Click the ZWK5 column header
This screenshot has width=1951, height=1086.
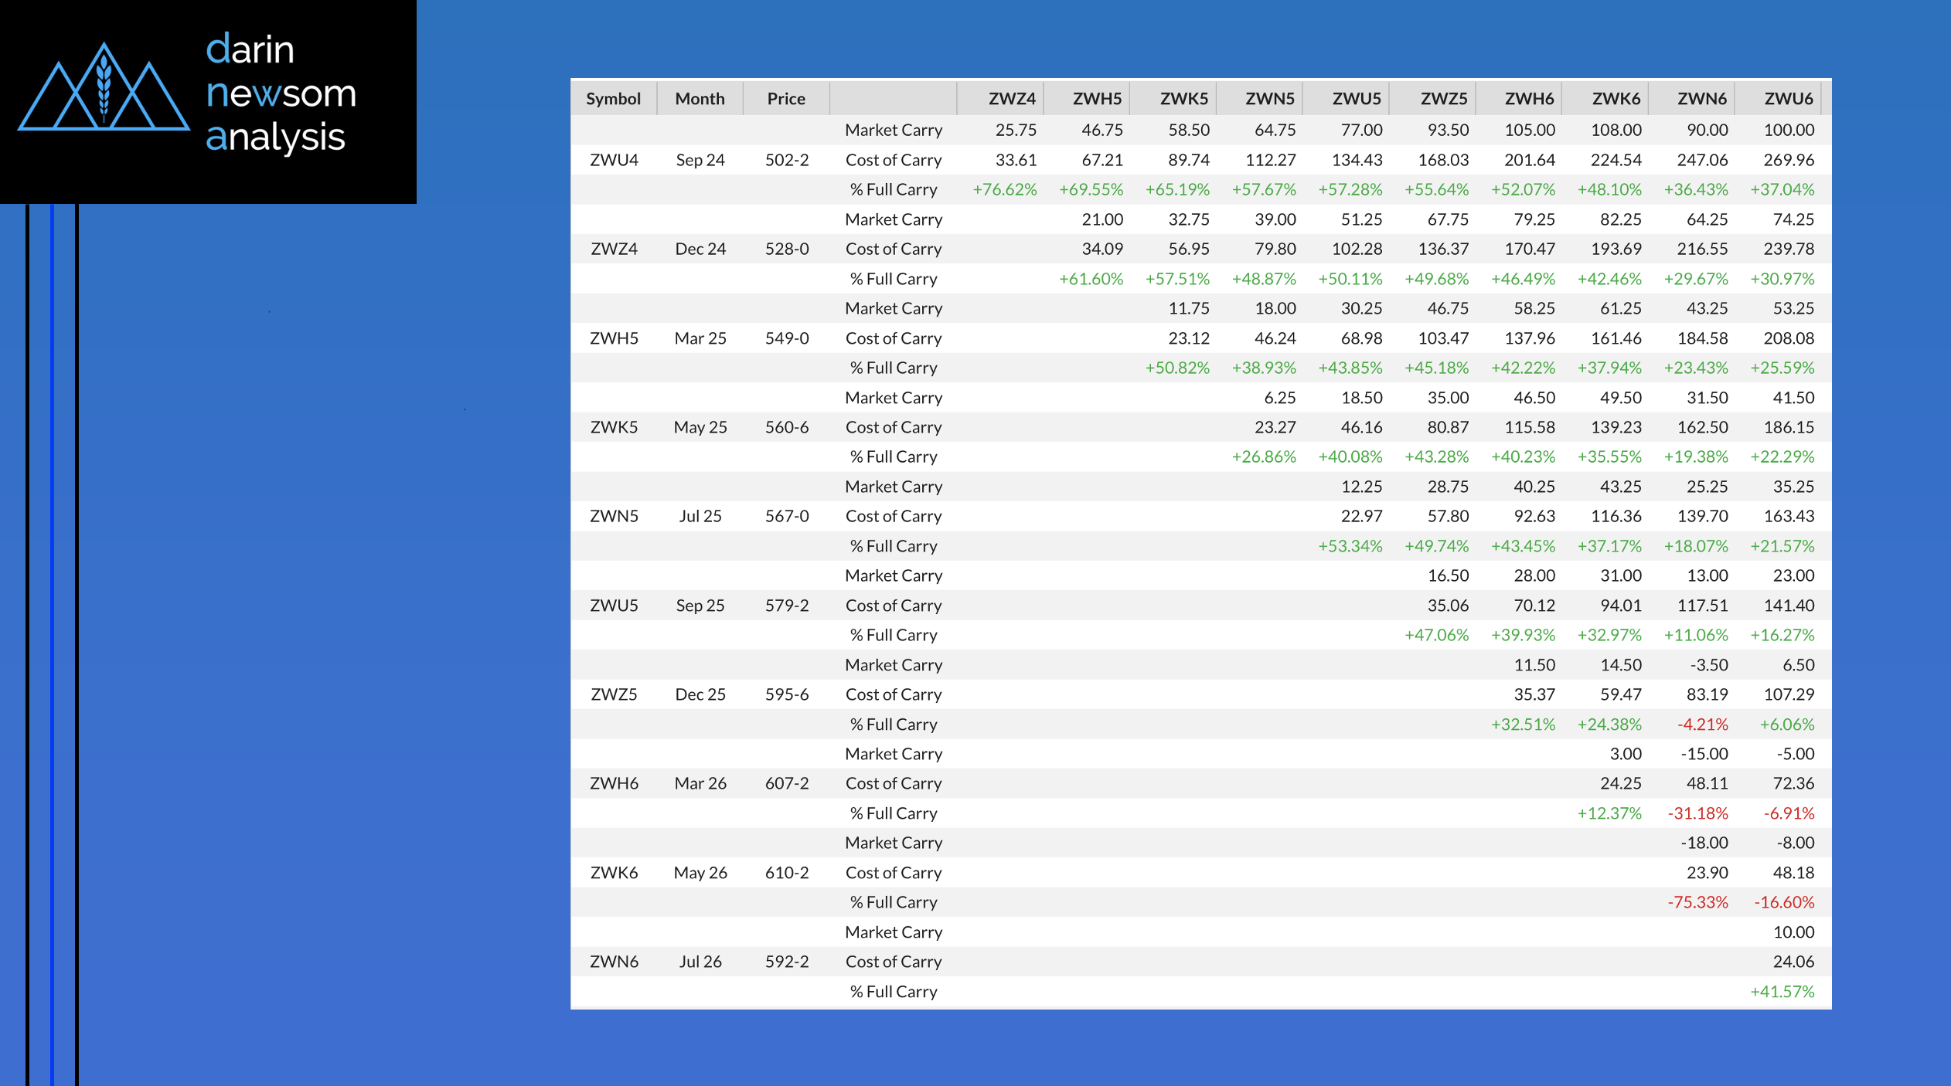(1183, 99)
